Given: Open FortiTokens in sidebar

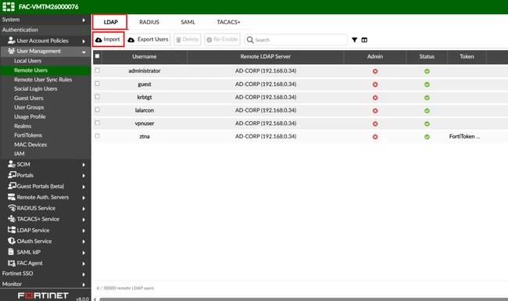Looking at the screenshot, I should pyautogui.click(x=28, y=135).
